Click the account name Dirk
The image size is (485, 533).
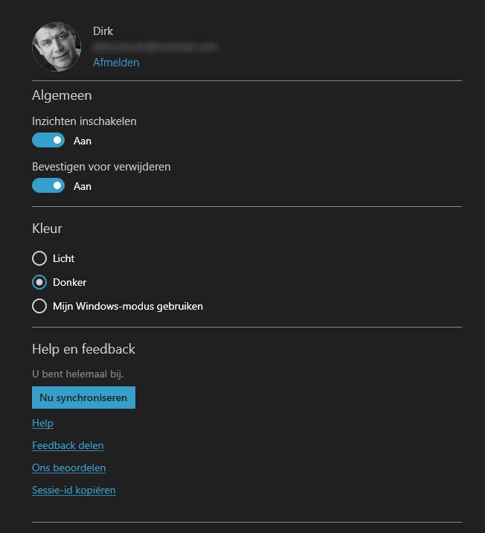103,31
